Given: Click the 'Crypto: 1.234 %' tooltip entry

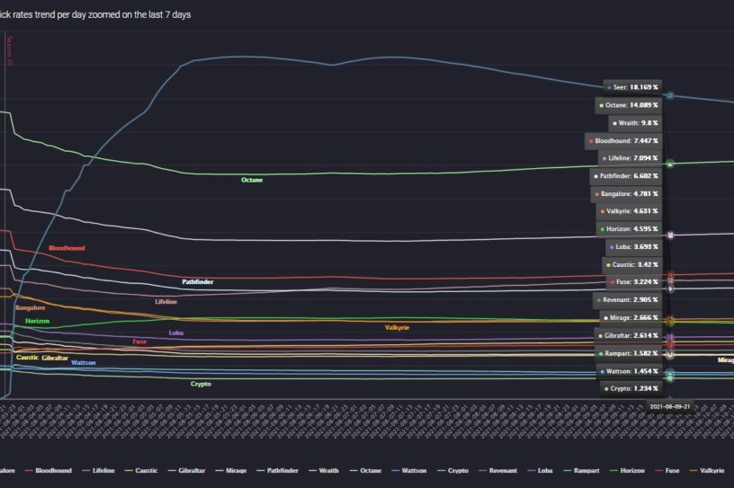Looking at the screenshot, I should (631, 388).
